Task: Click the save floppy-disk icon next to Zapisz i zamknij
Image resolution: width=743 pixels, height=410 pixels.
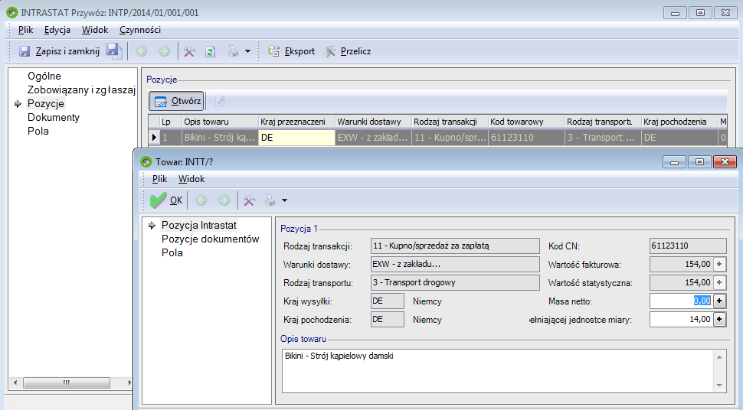Action: [113, 50]
